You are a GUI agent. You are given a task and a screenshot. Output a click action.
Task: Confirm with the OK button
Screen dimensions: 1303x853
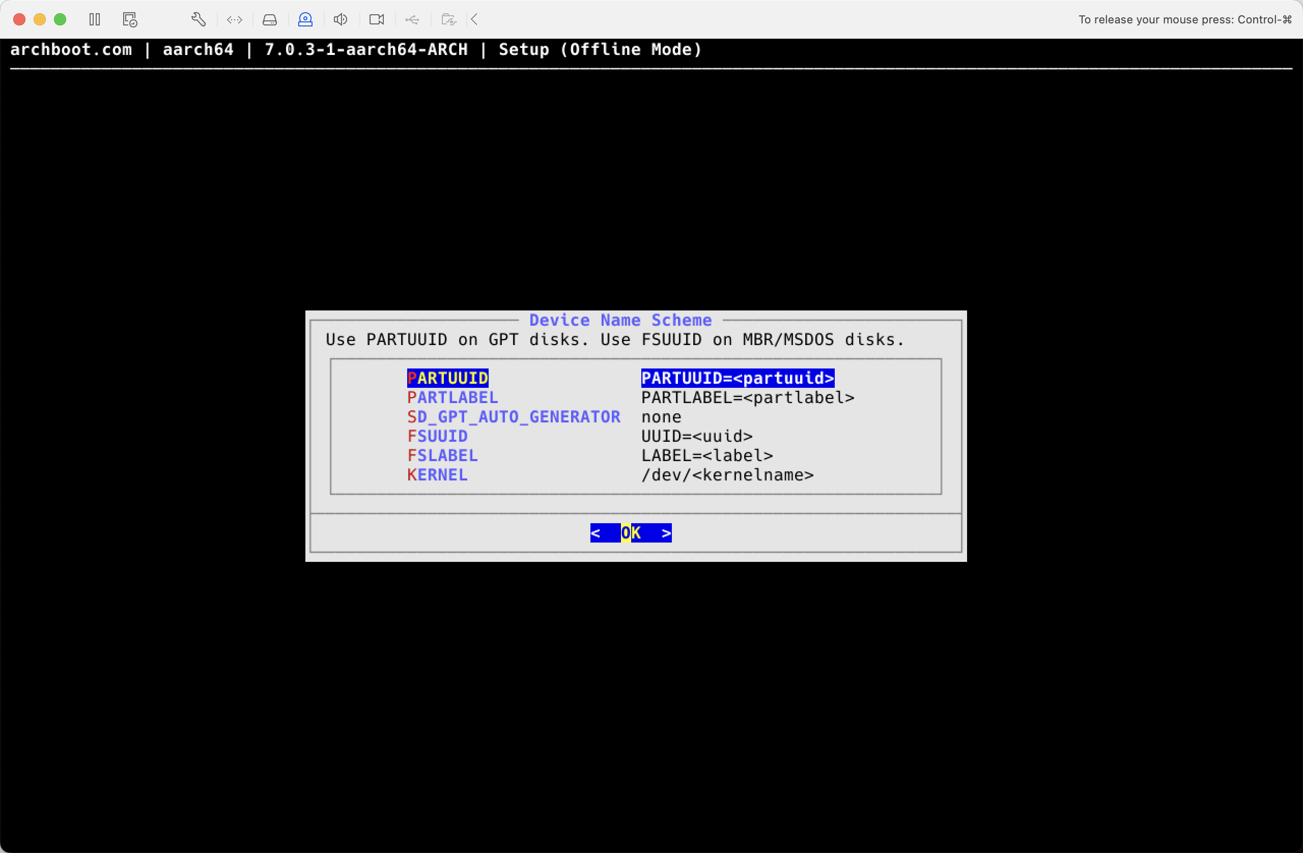point(631,533)
